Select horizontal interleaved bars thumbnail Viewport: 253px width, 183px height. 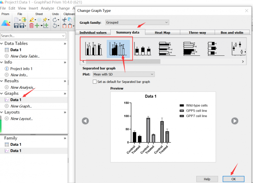[167, 49]
